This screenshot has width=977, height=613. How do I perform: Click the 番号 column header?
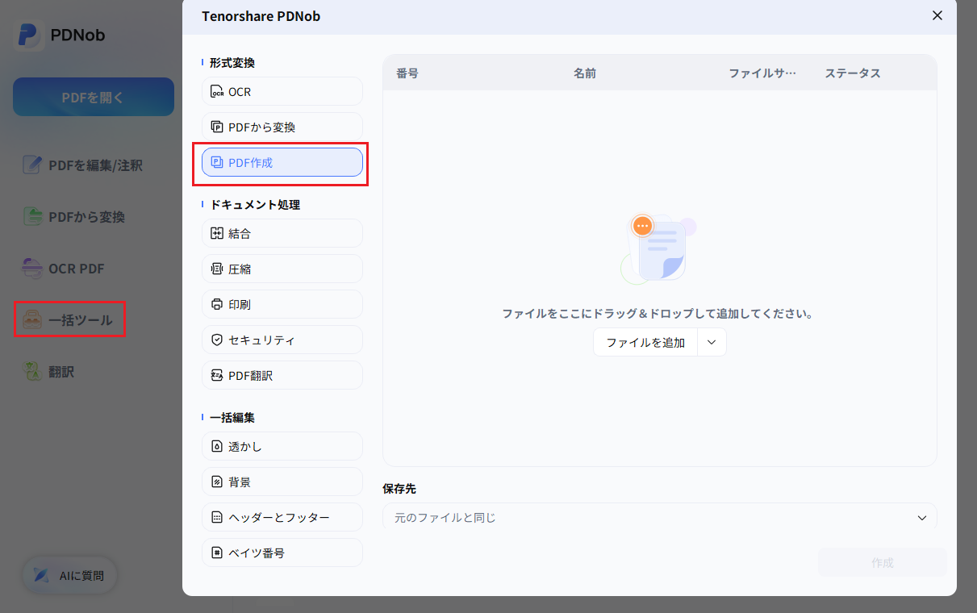pos(407,73)
